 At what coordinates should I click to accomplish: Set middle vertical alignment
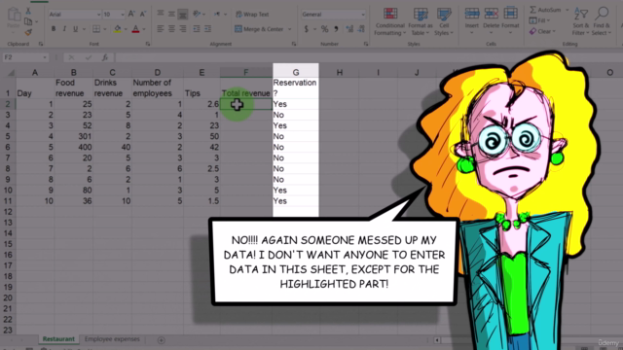coord(171,14)
